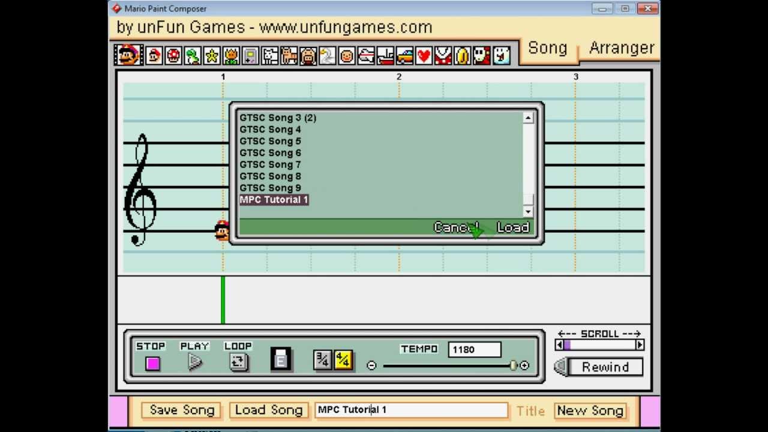Select the Yoshi instrument icon

193,56
